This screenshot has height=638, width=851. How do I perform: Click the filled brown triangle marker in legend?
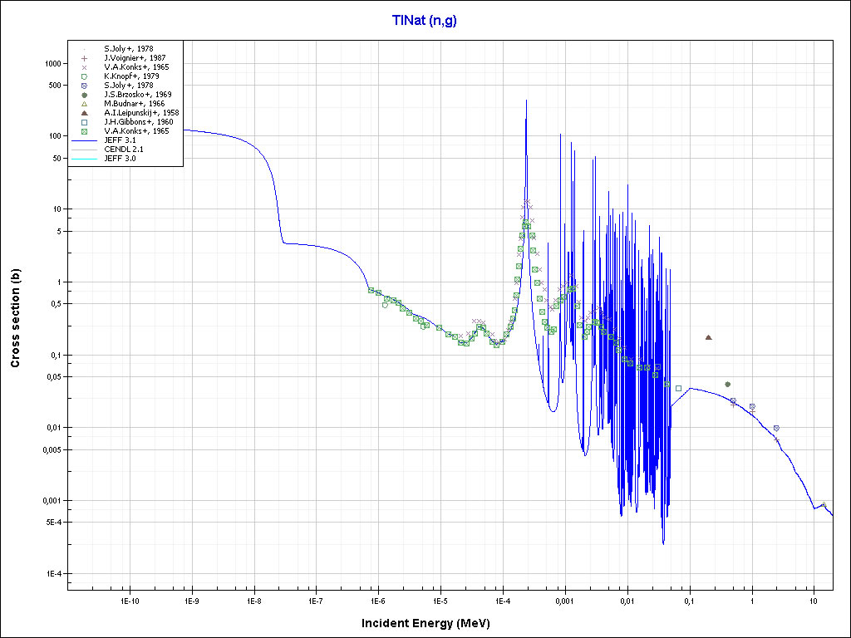pyautogui.click(x=84, y=112)
